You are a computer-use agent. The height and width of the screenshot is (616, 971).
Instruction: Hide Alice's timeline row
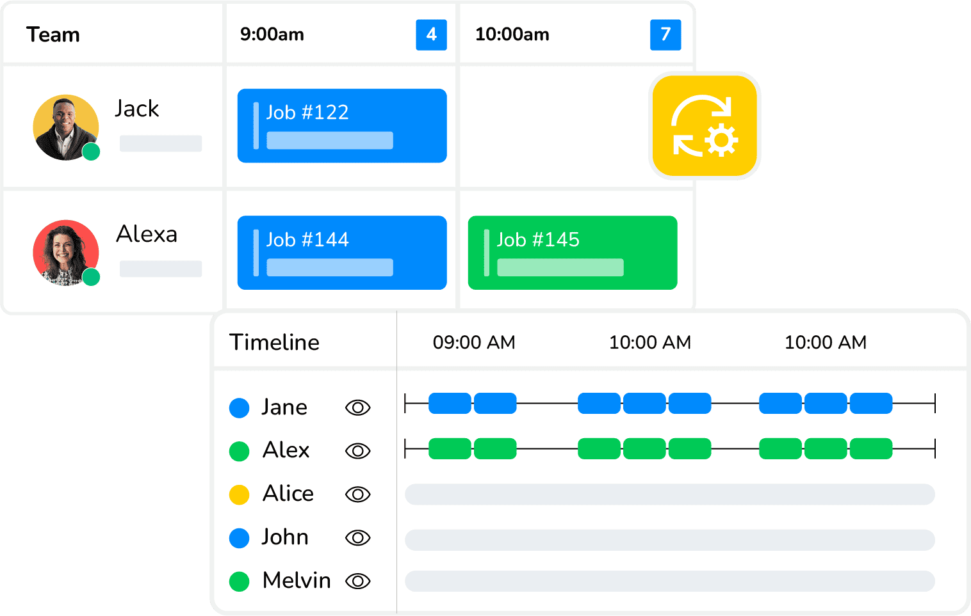click(357, 494)
